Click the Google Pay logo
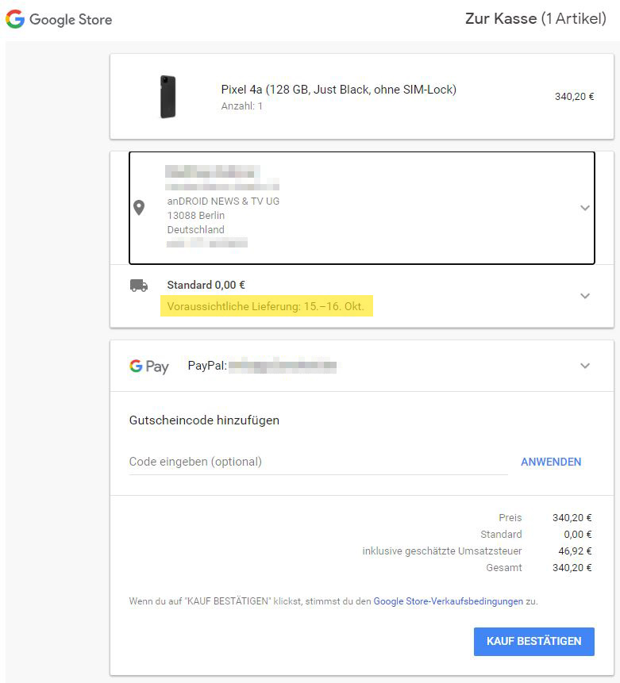The image size is (620, 683). (x=149, y=366)
